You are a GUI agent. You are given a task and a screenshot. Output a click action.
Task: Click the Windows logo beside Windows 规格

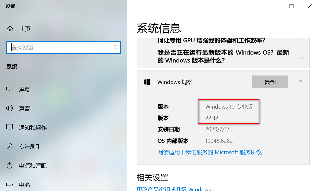point(147,82)
